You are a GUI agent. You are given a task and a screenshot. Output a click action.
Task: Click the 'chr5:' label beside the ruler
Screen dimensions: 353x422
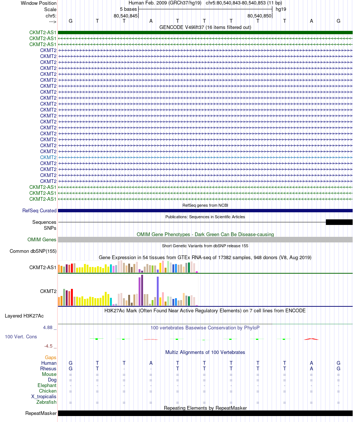tap(51, 16)
